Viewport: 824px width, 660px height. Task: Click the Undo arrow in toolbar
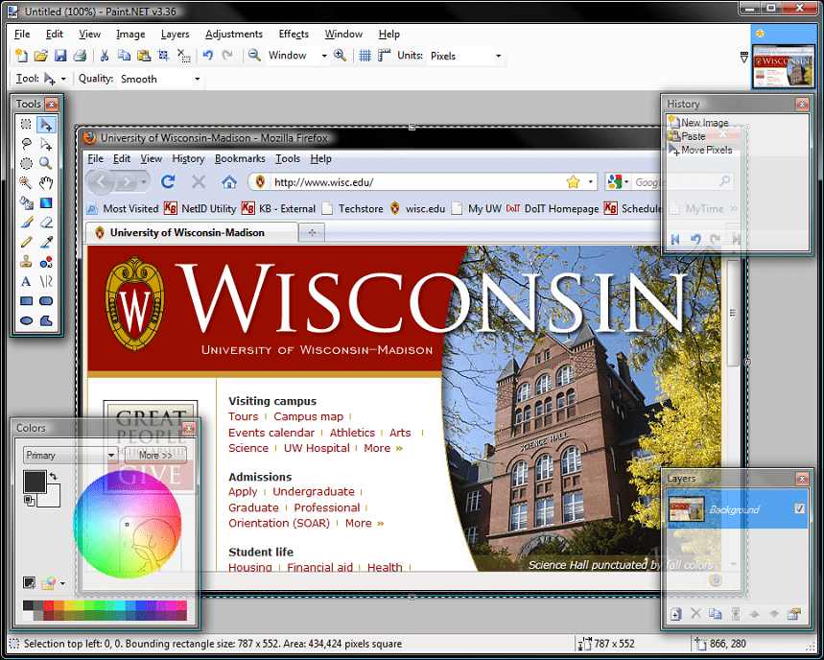click(x=208, y=56)
